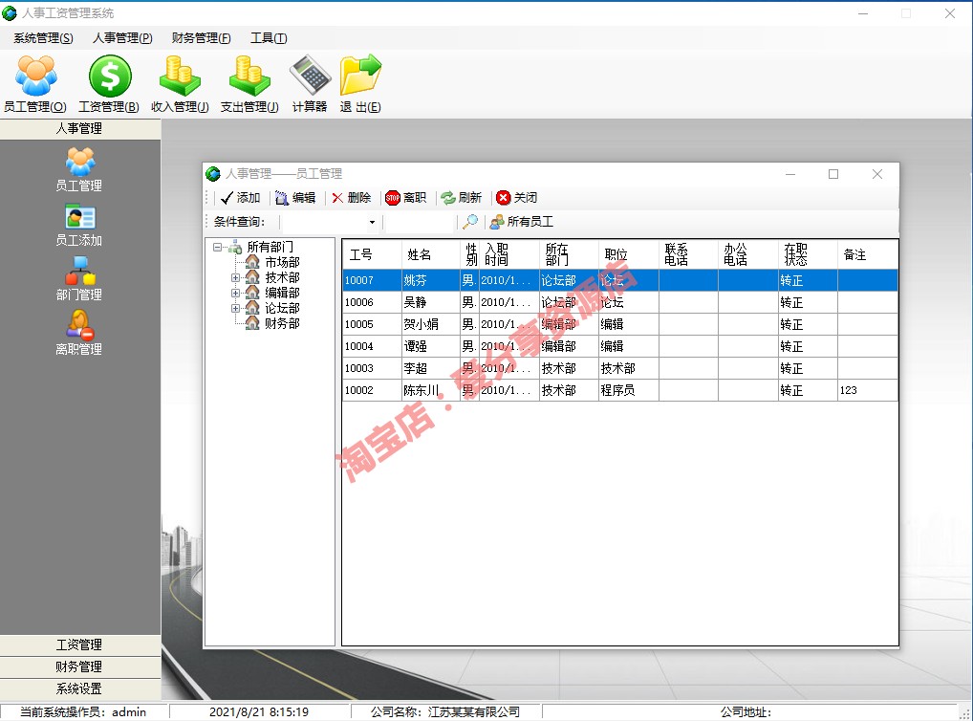Open the 财务管理(F) menu

pos(201,38)
